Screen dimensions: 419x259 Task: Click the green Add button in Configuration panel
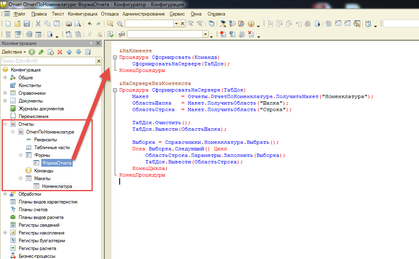tap(32, 52)
